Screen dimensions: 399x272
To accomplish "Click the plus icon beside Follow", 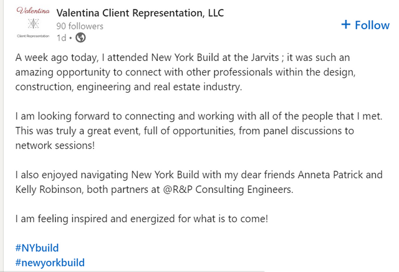I will click(x=345, y=25).
